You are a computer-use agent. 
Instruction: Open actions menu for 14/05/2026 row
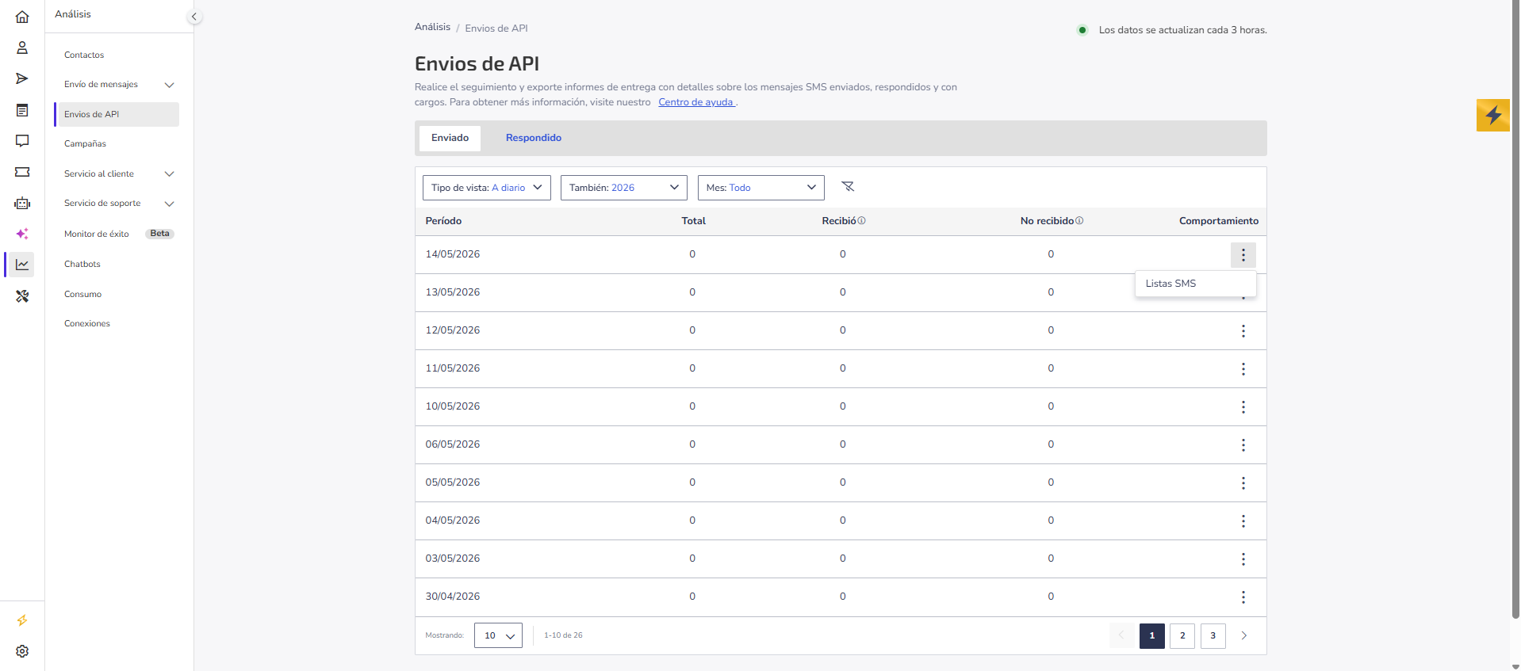click(x=1243, y=255)
